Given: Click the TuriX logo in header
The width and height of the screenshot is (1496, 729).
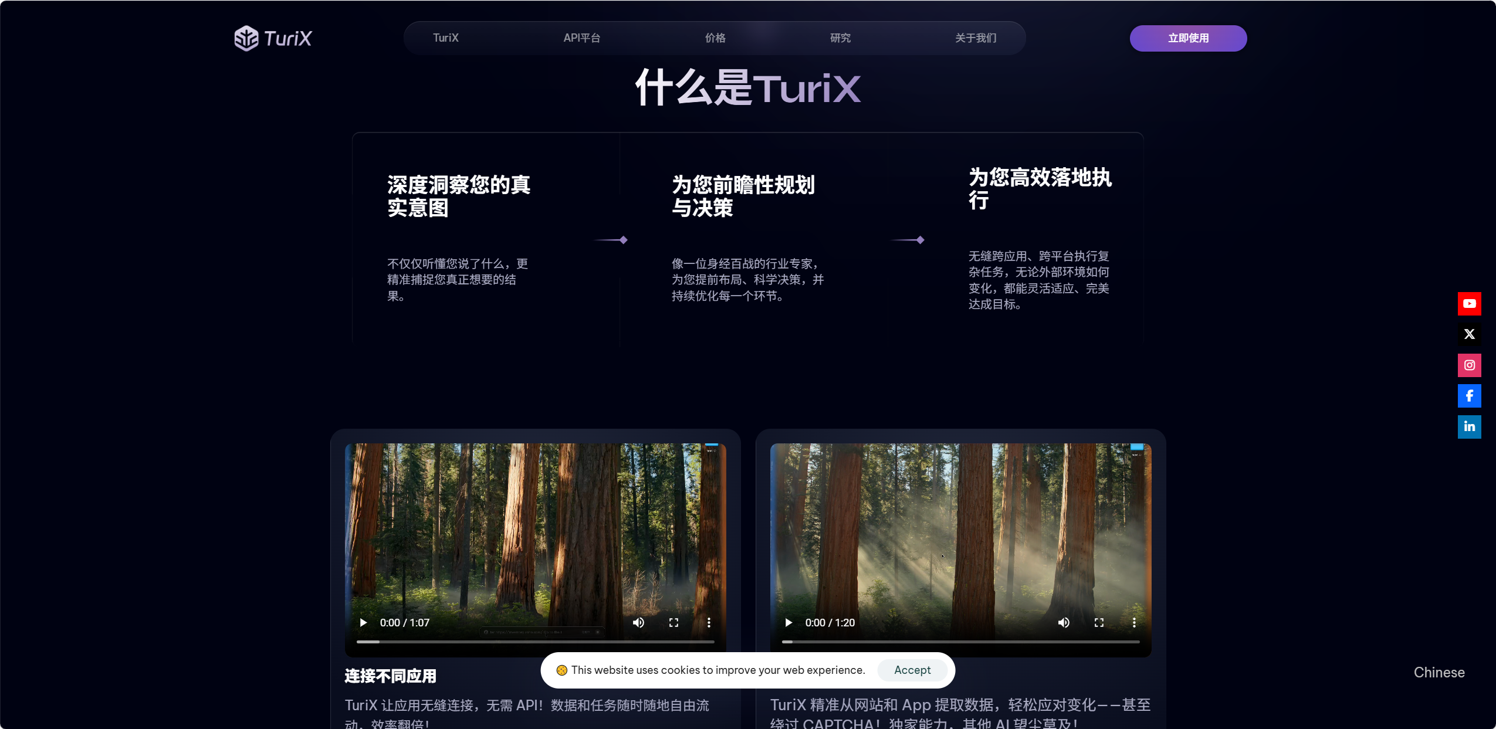Looking at the screenshot, I should [273, 38].
